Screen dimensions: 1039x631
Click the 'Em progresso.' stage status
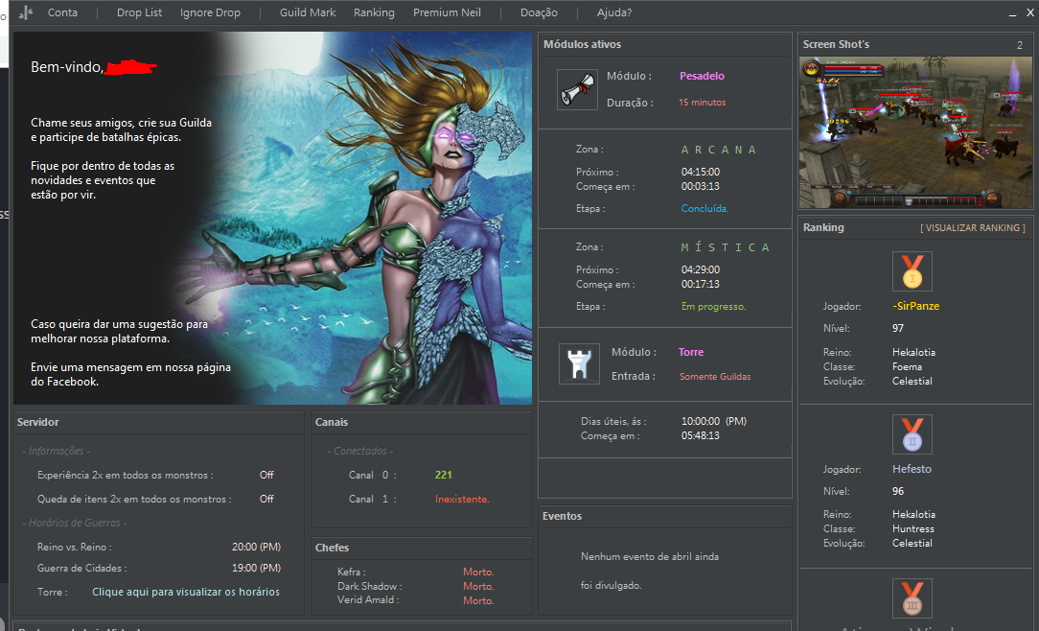click(714, 307)
